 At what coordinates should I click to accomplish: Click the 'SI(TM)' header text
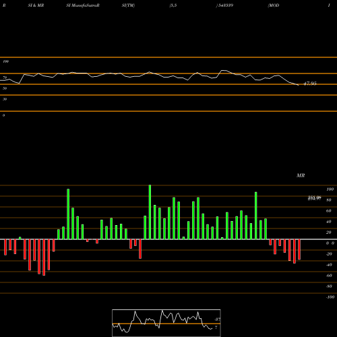pos(128,5)
